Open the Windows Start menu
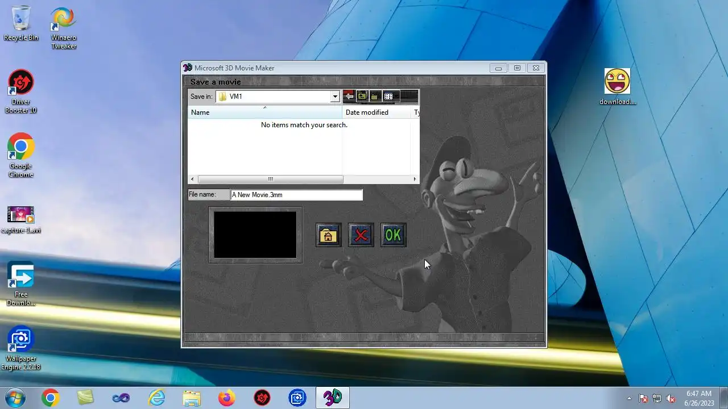The image size is (728, 409). (15, 398)
